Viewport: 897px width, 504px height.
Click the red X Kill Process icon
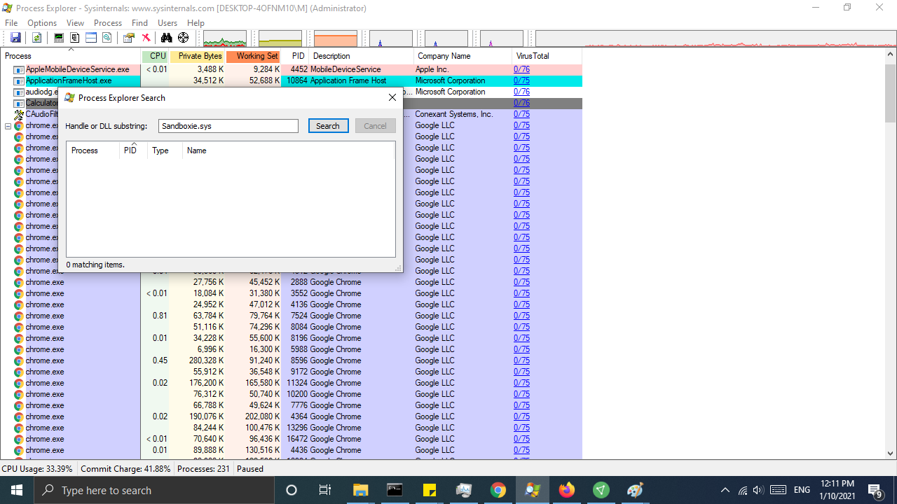146,38
